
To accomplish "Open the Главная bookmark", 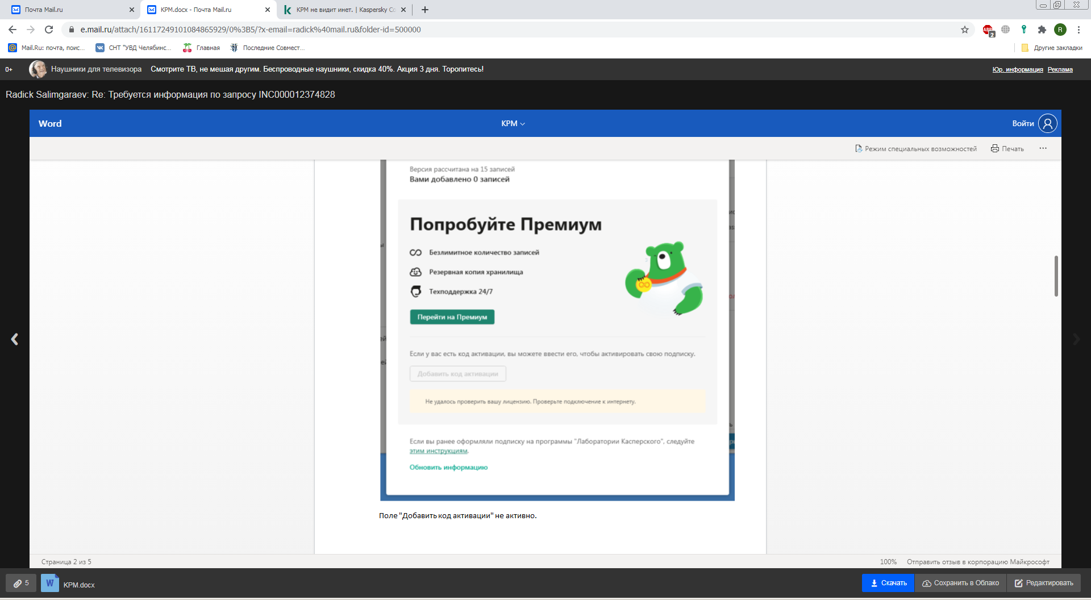I will 202,48.
